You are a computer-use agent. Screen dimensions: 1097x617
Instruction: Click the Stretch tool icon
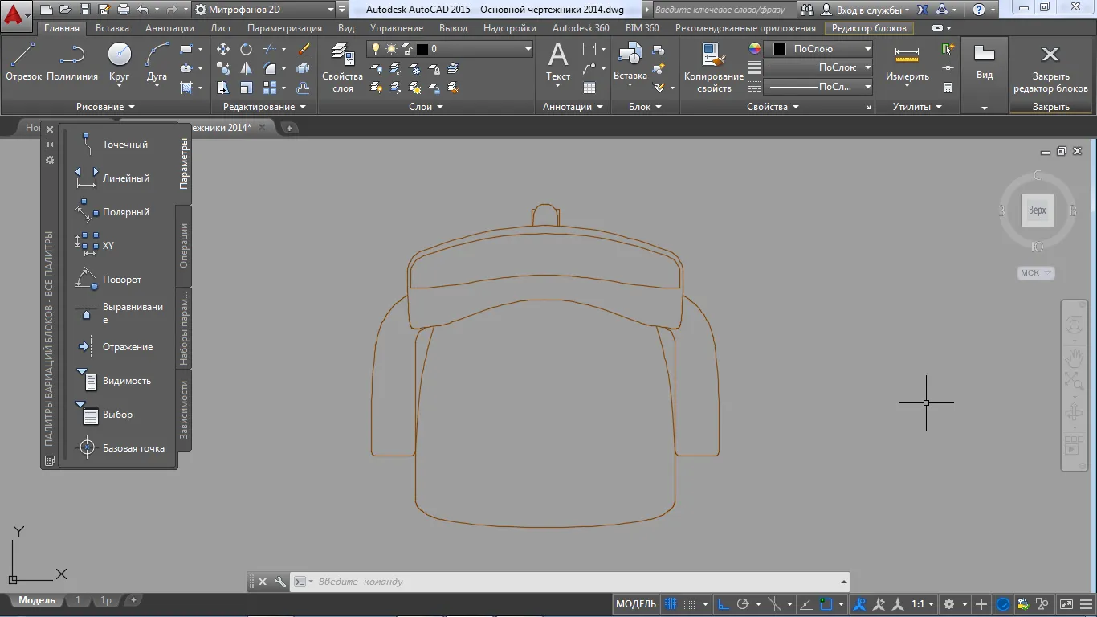(x=223, y=88)
